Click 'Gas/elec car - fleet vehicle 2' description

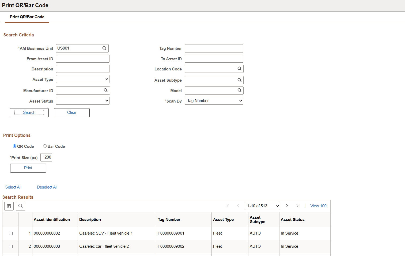[x=104, y=246]
